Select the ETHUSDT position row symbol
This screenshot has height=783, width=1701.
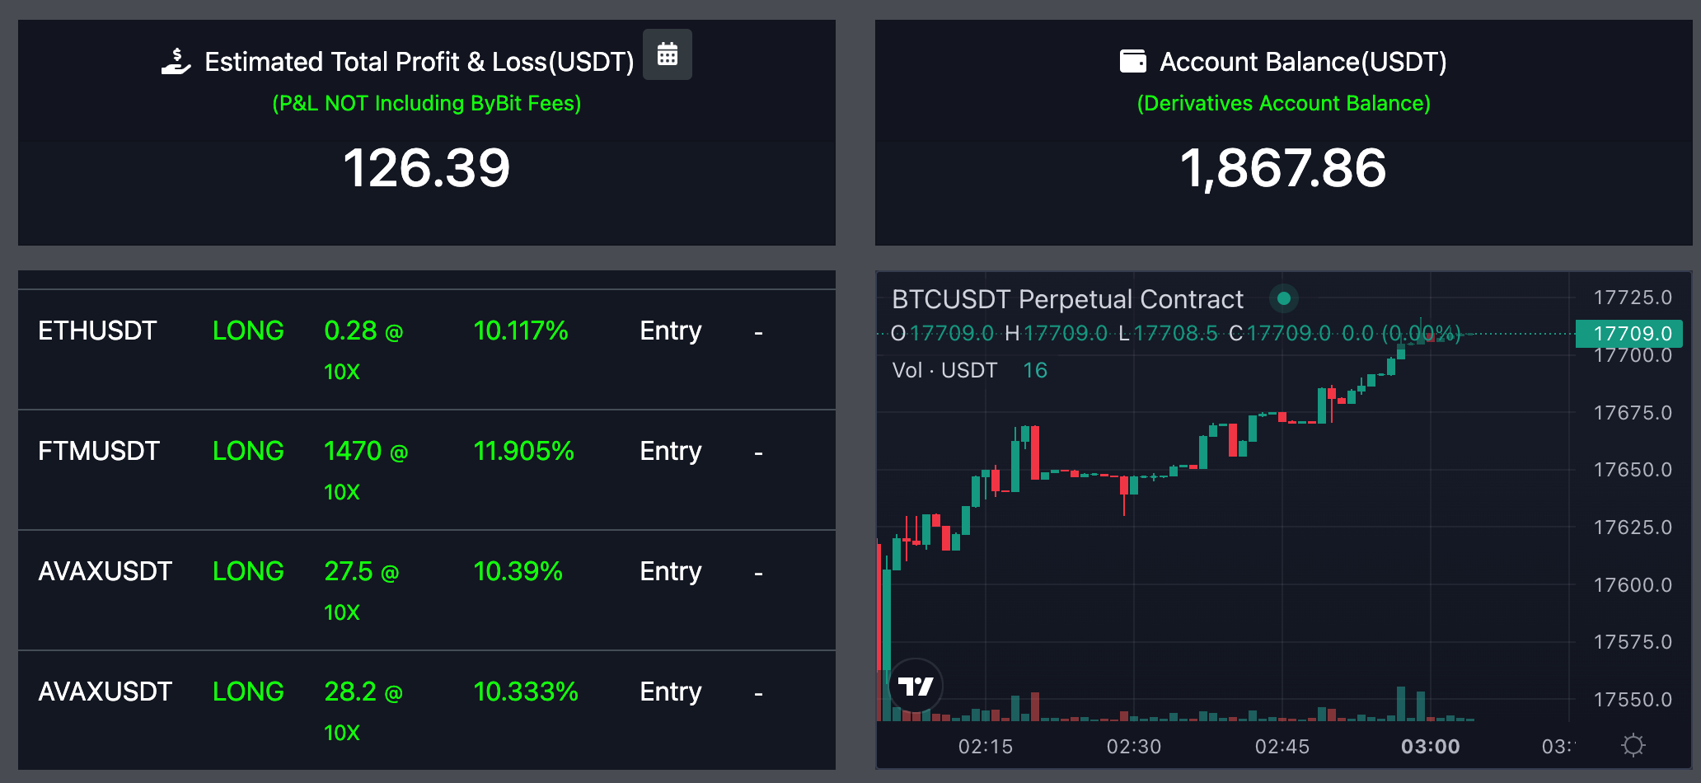click(x=97, y=331)
